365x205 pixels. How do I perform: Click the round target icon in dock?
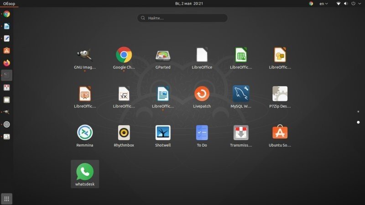6,124
